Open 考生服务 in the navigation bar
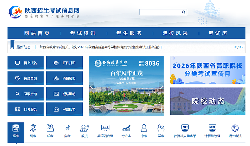The width and height of the screenshot is (250, 146). (129, 33)
